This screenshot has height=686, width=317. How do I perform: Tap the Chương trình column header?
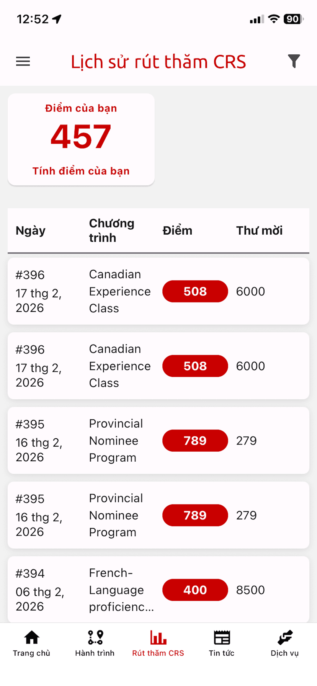coord(111,230)
